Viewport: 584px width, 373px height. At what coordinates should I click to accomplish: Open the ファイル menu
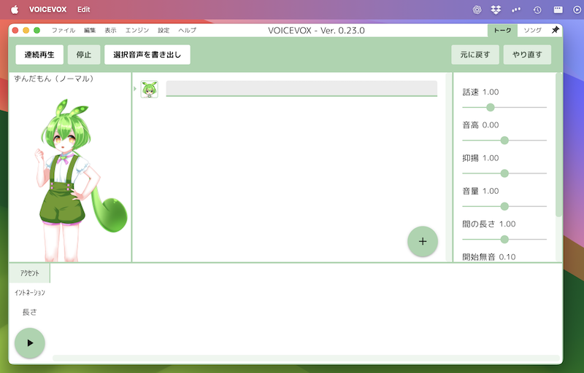pos(64,31)
